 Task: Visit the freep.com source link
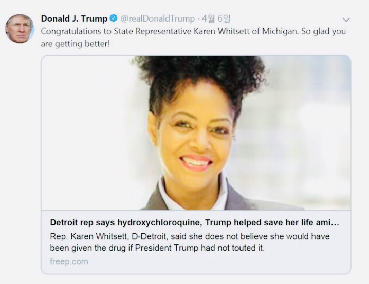pos(69,262)
